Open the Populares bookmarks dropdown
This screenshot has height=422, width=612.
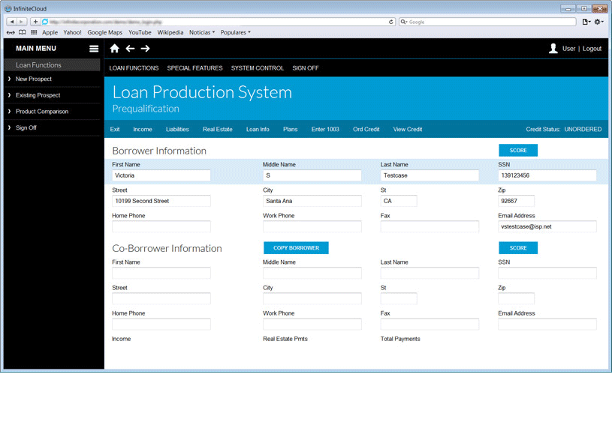click(235, 32)
